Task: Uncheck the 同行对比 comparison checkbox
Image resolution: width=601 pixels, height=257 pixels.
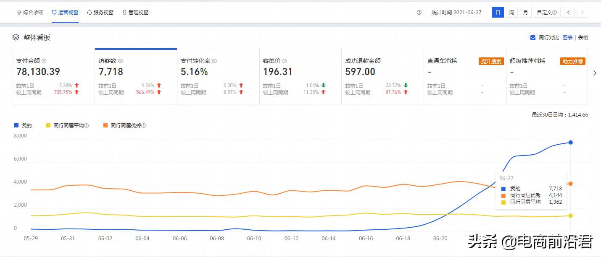Action: [532, 37]
